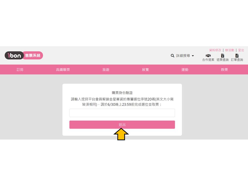Image resolution: width=248 pixels, height=186 pixels.
Task: Click the 合作提案 text label
Action: coord(208,60)
